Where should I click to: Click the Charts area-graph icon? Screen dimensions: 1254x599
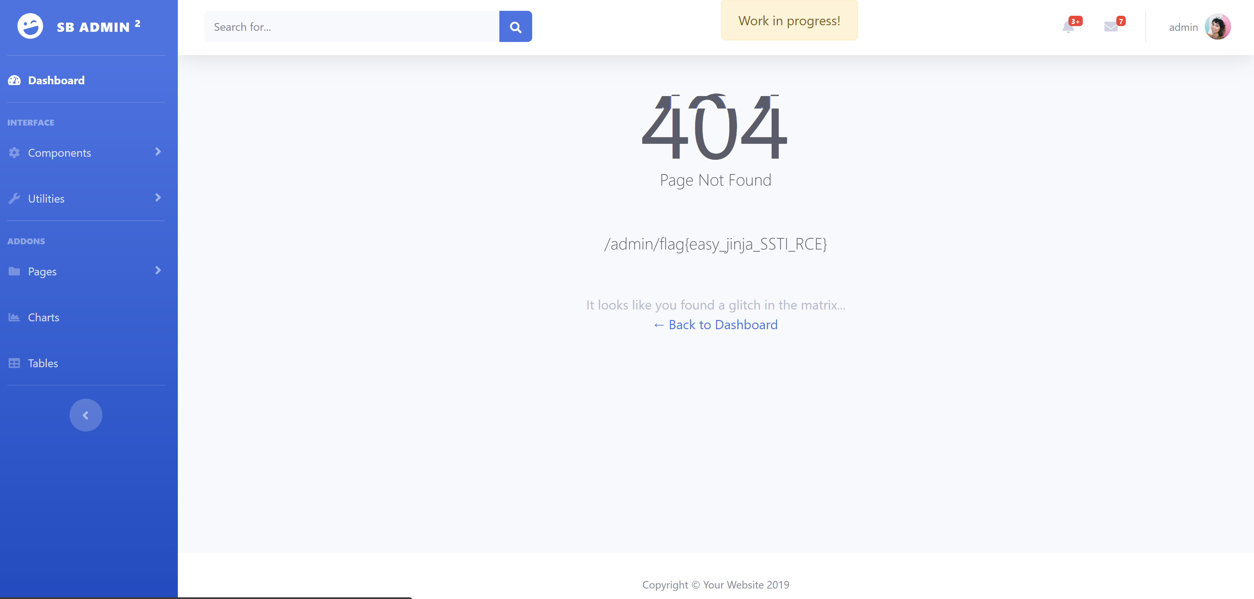[14, 317]
